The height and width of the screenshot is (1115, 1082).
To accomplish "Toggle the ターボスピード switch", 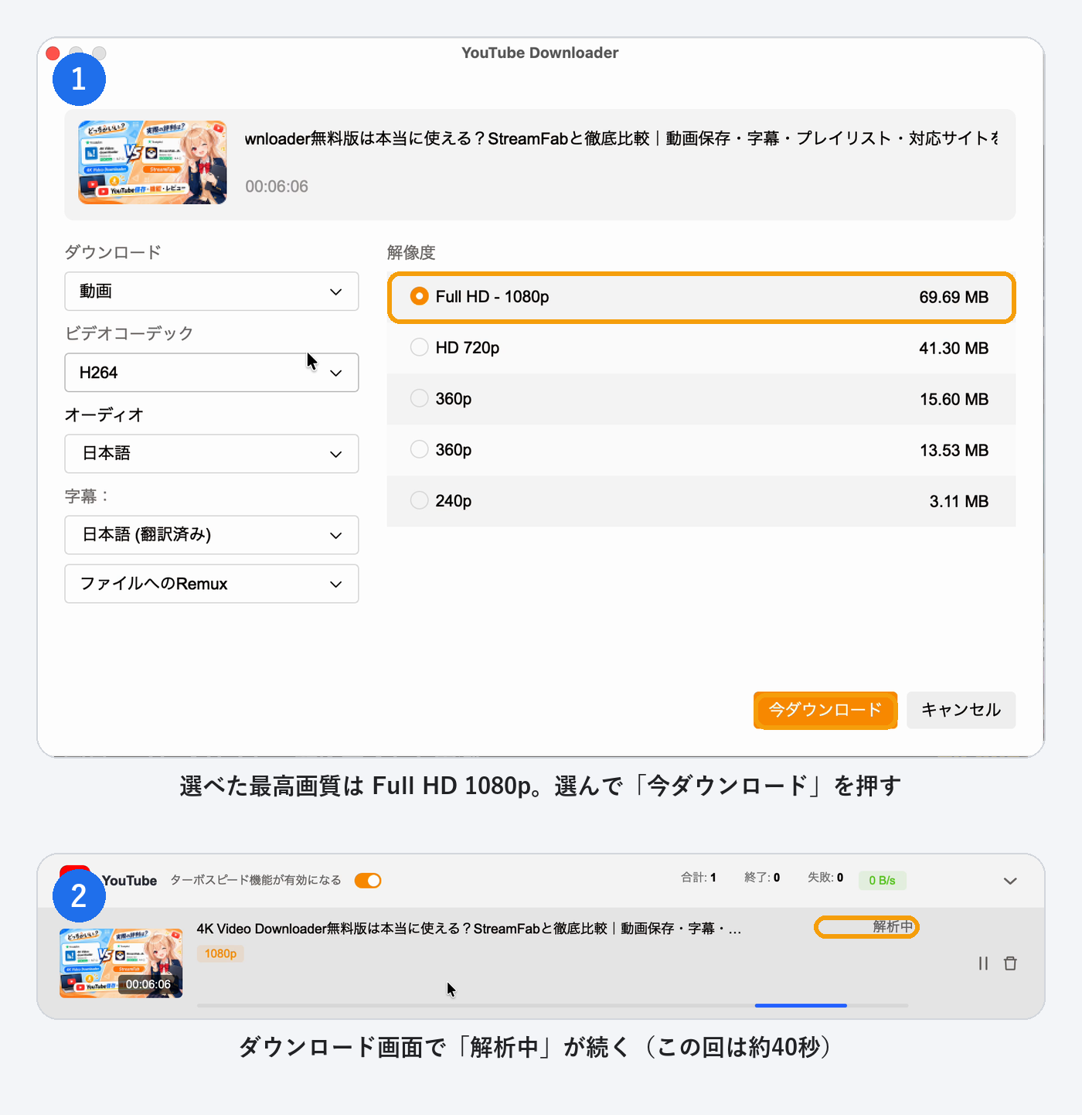I will [x=368, y=881].
